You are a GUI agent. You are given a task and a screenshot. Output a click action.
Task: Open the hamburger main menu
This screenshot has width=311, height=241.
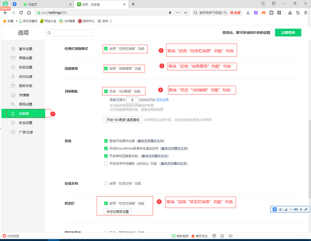coord(306,12)
